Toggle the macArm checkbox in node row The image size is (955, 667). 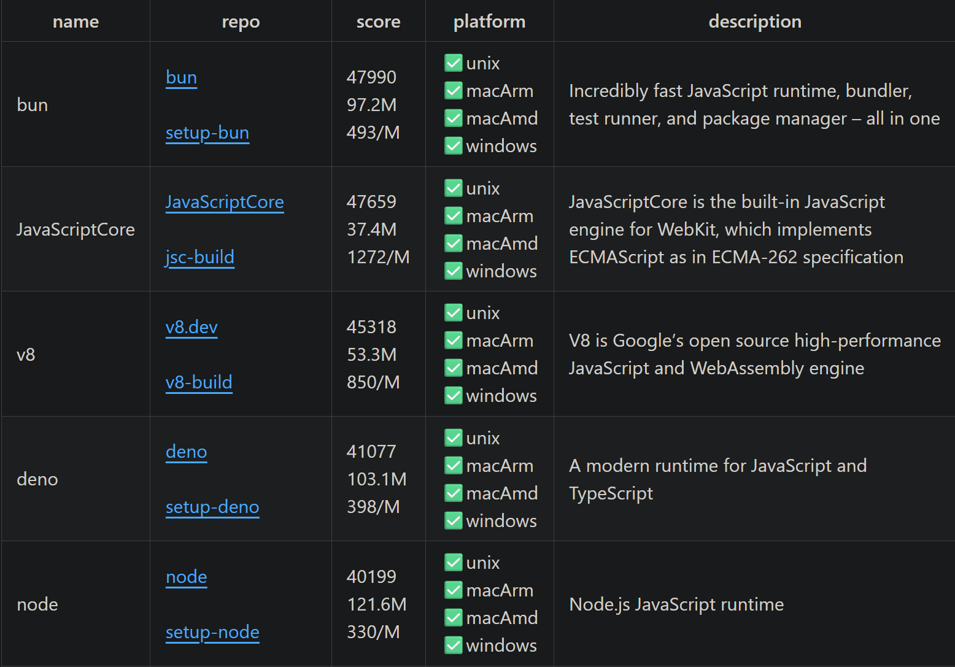[454, 590]
